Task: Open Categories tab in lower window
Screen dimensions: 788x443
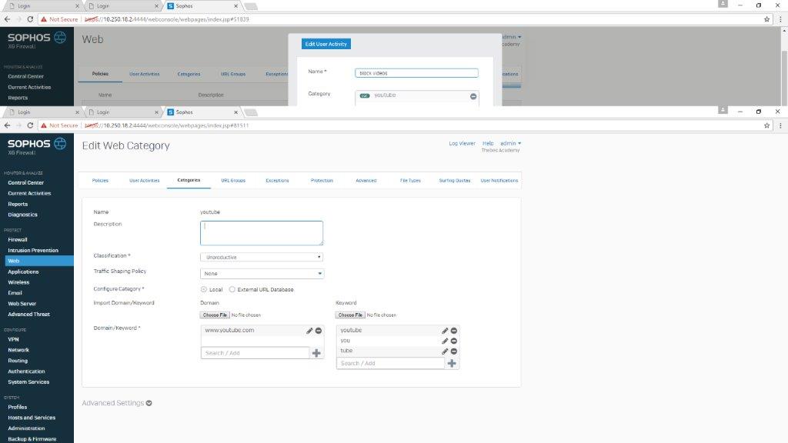Action: 189,180
